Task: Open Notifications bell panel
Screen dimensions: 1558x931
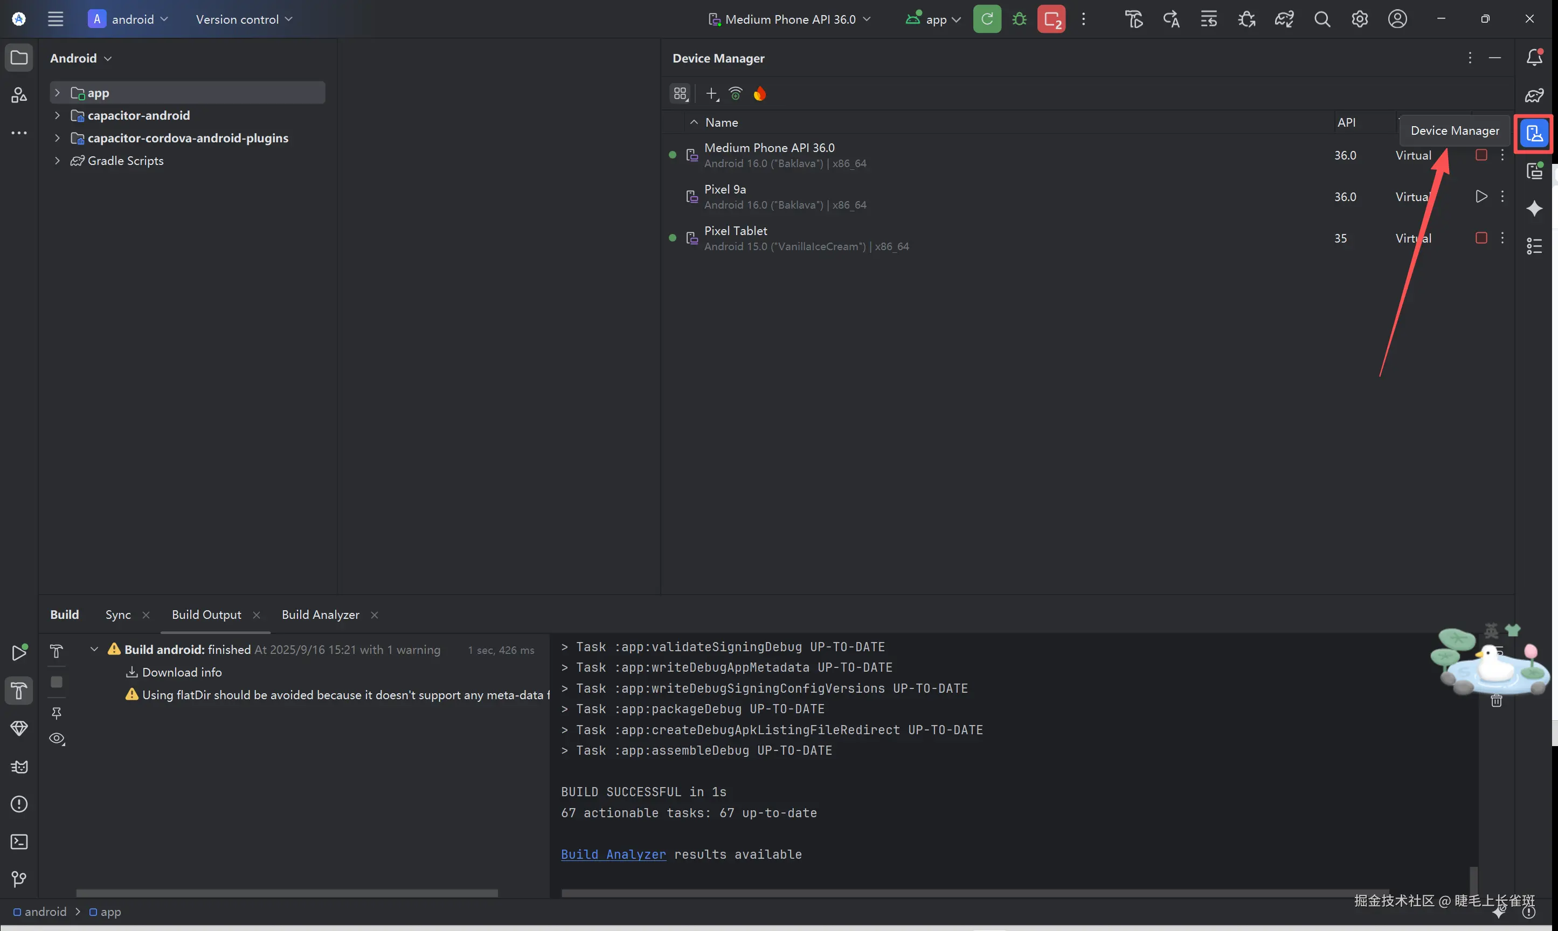Action: click(x=1534, y=58)
